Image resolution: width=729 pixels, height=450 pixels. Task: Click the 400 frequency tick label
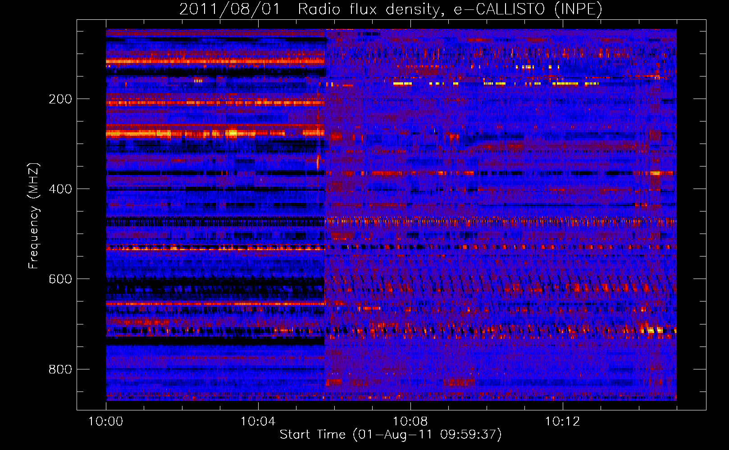pyautogui.click(x=60, y=189)
